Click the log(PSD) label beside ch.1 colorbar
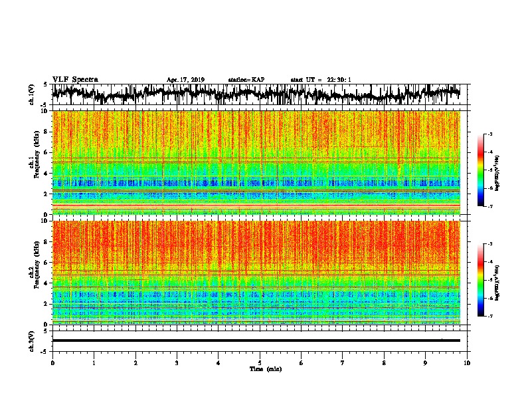The height and width of the screenshot is (407, 526). point(497,174)
